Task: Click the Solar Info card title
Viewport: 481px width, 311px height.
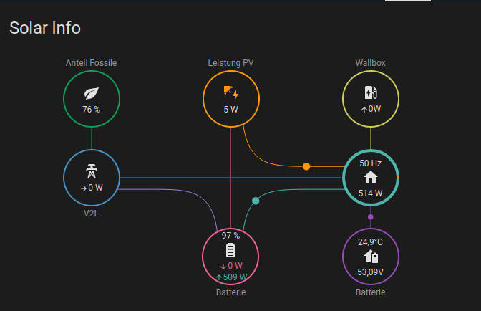Action: [45, 28]
